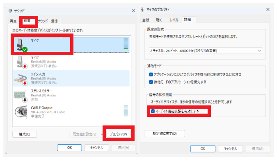Switch to the 再生 tab
Viewport: 279px width, 161px height.
click(x=13, y=21)
